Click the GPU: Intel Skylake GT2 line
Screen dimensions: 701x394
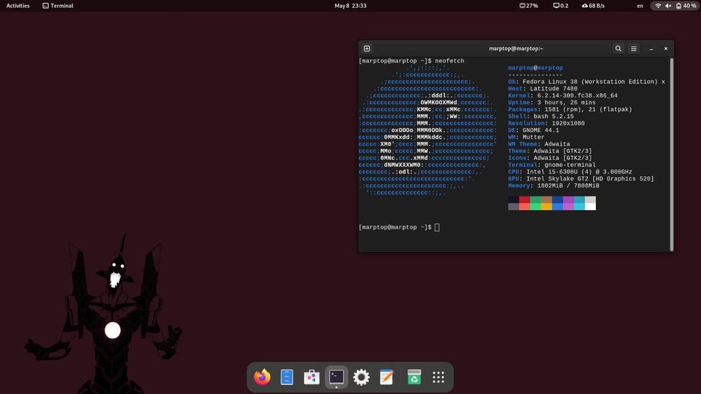click(581, 179)
